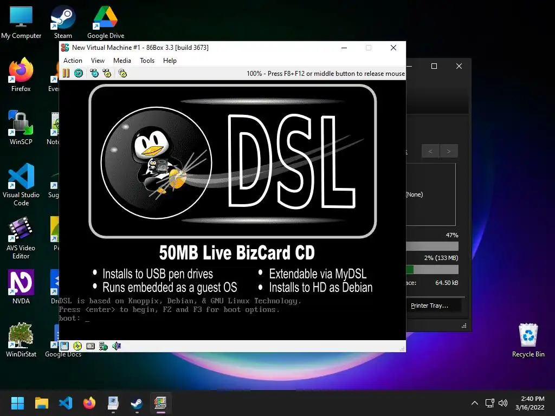Click the sound speaker status bar icon

click(117, 346)
